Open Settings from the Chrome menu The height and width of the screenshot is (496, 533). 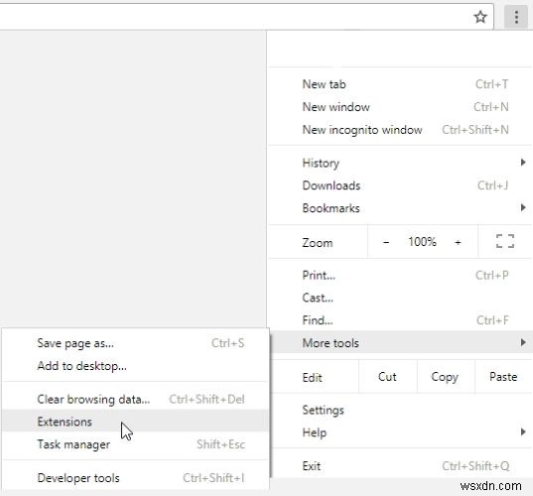pyautogui.click(x=401, y=410)
